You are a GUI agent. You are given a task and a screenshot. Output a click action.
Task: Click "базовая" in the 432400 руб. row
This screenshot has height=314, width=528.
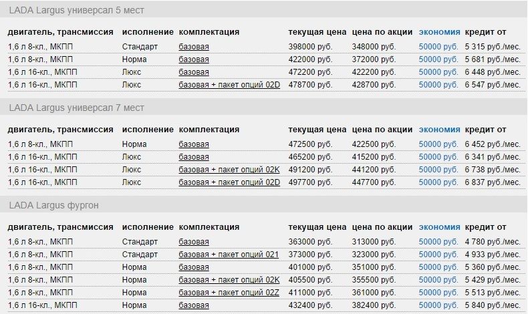[194, 305]
